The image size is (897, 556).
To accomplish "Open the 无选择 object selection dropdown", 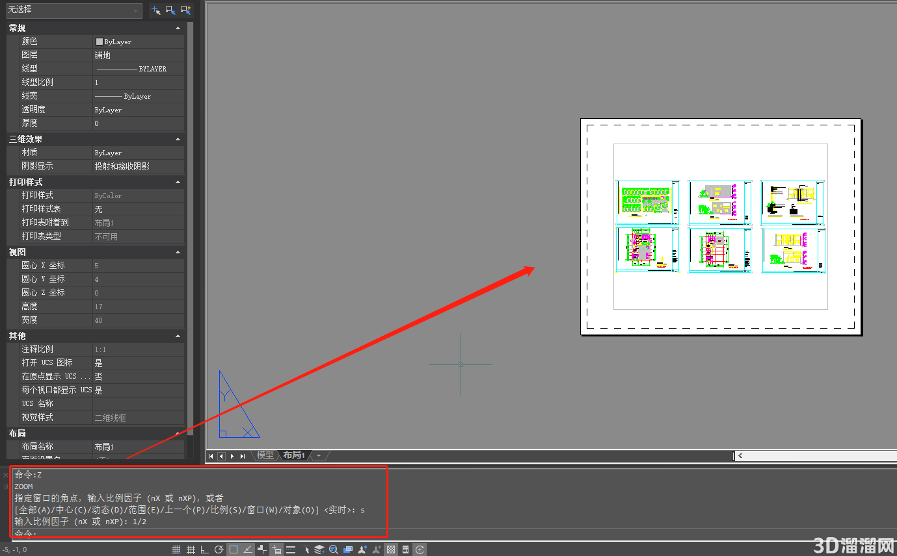I will (74, 10).
